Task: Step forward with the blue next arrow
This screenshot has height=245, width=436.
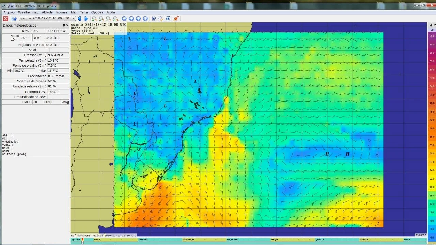Action: (x=86, y=18)
